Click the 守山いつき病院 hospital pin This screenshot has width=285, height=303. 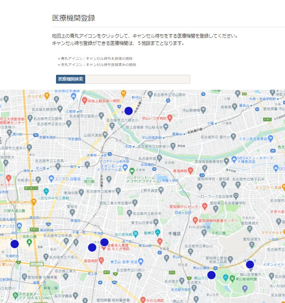tap(170, 119)
